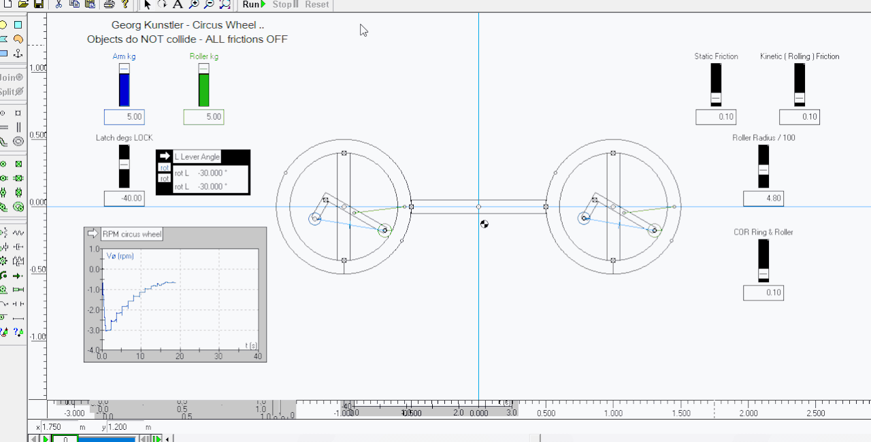
Task: Click the Latch degs value field -40.00
Action: pos(125,199)
